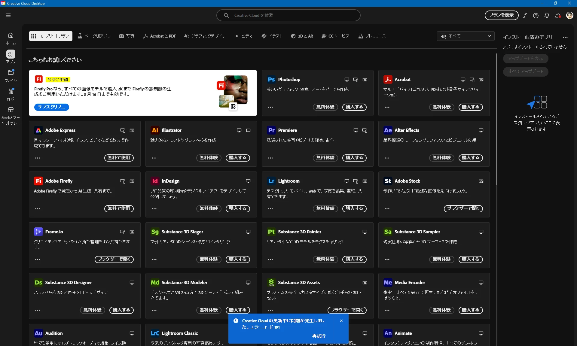
Task: Switch to the ビデオ category tab
Action: coord(244,36)
